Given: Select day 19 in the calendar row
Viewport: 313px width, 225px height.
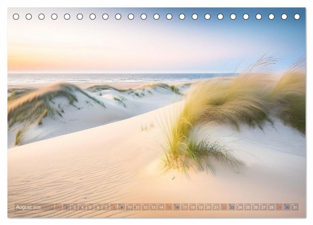Looking at the screenshot, I should 200,207.
